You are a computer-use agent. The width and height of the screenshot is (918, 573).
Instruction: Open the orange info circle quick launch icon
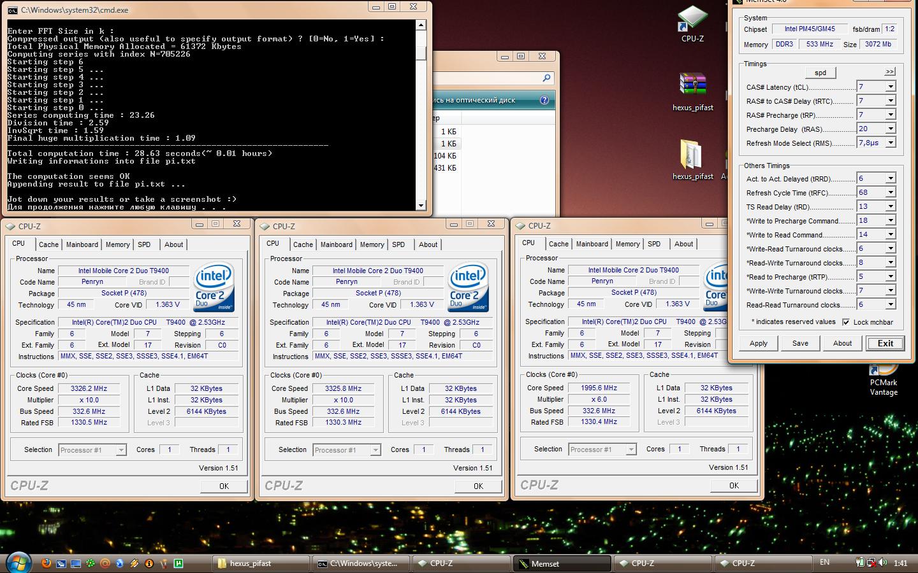point(149,563)
